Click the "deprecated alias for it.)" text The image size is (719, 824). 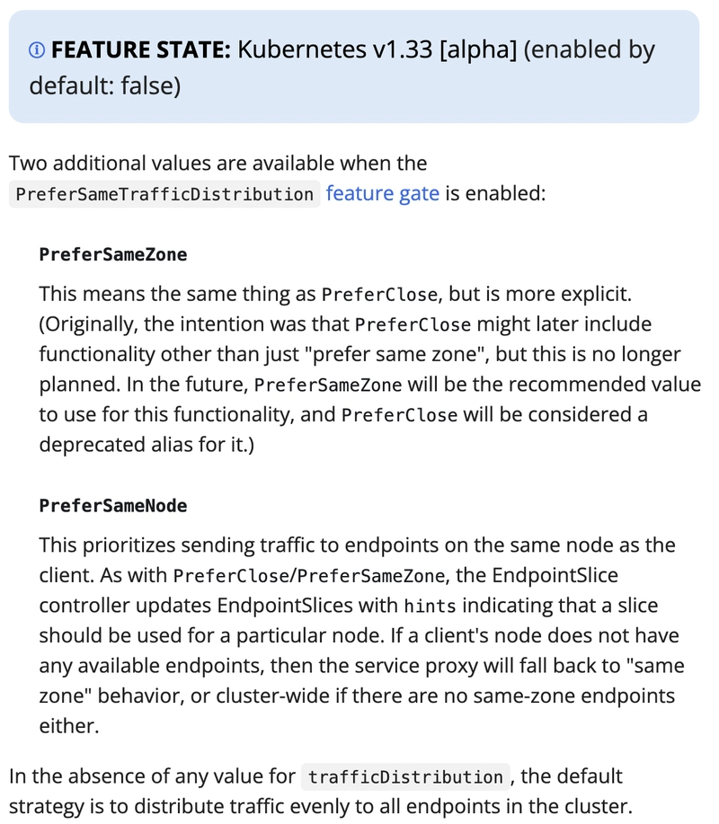[x=146, y=445]
